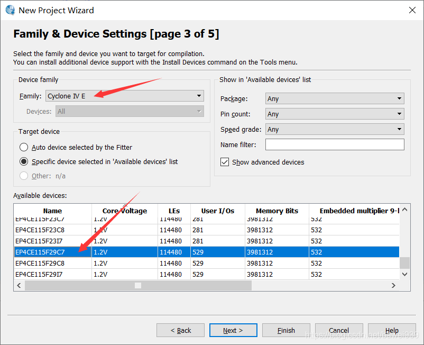Click the Memory Bits column header

pyautogui.click(x=277, y=211)
